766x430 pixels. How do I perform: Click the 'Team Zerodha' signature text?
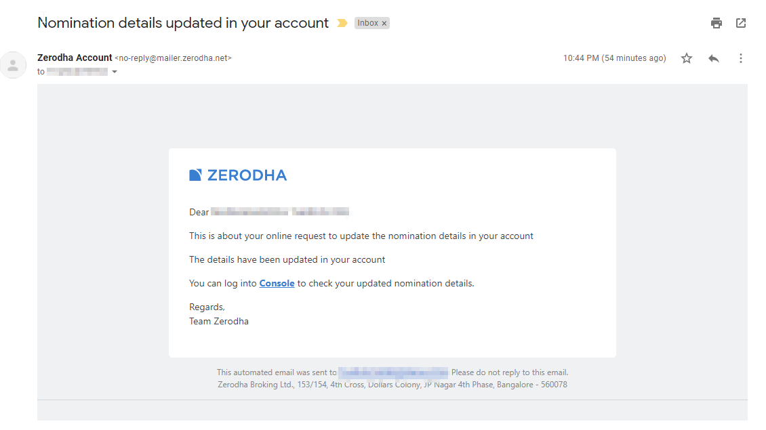219,321
